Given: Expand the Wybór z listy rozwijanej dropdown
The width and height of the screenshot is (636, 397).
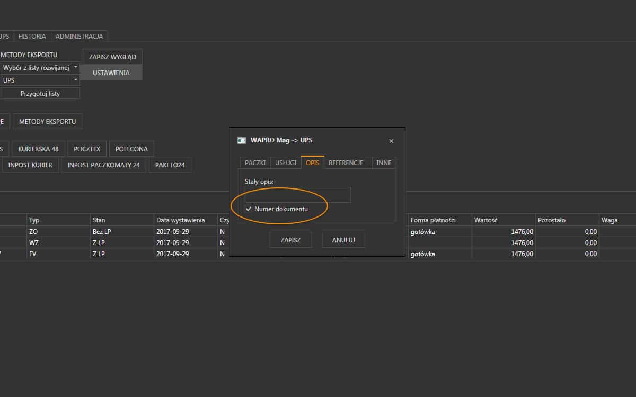Looking at the screenshot, I should pos(75,68).
